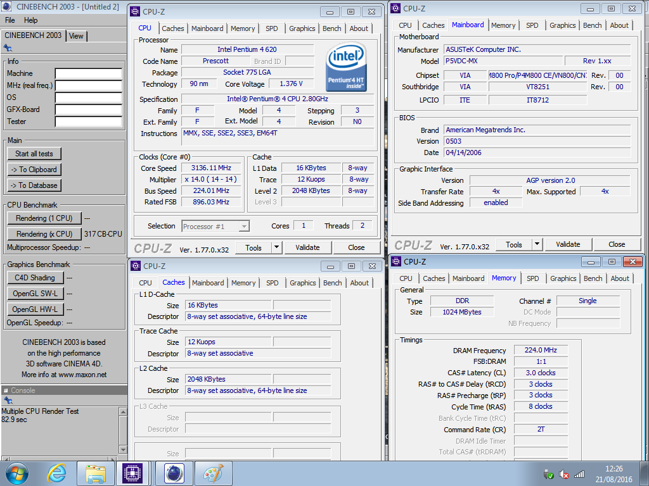Open the File menu in Cinebench
This screenshot has width=649, height=486.
coord(10,20)
